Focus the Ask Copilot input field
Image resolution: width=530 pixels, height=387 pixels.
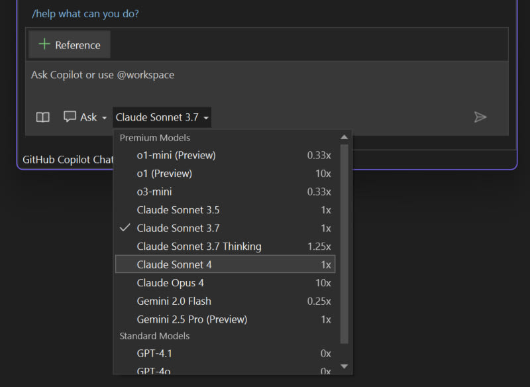point(267,82)
